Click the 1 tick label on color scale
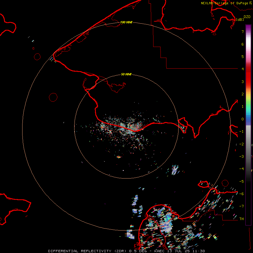 click(243, 107)
